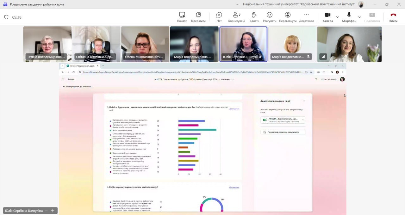This screenshot has width=405, height=215.
Task: Click the Почати button in Teams toolbar
Action: click(x=182, y=17)
